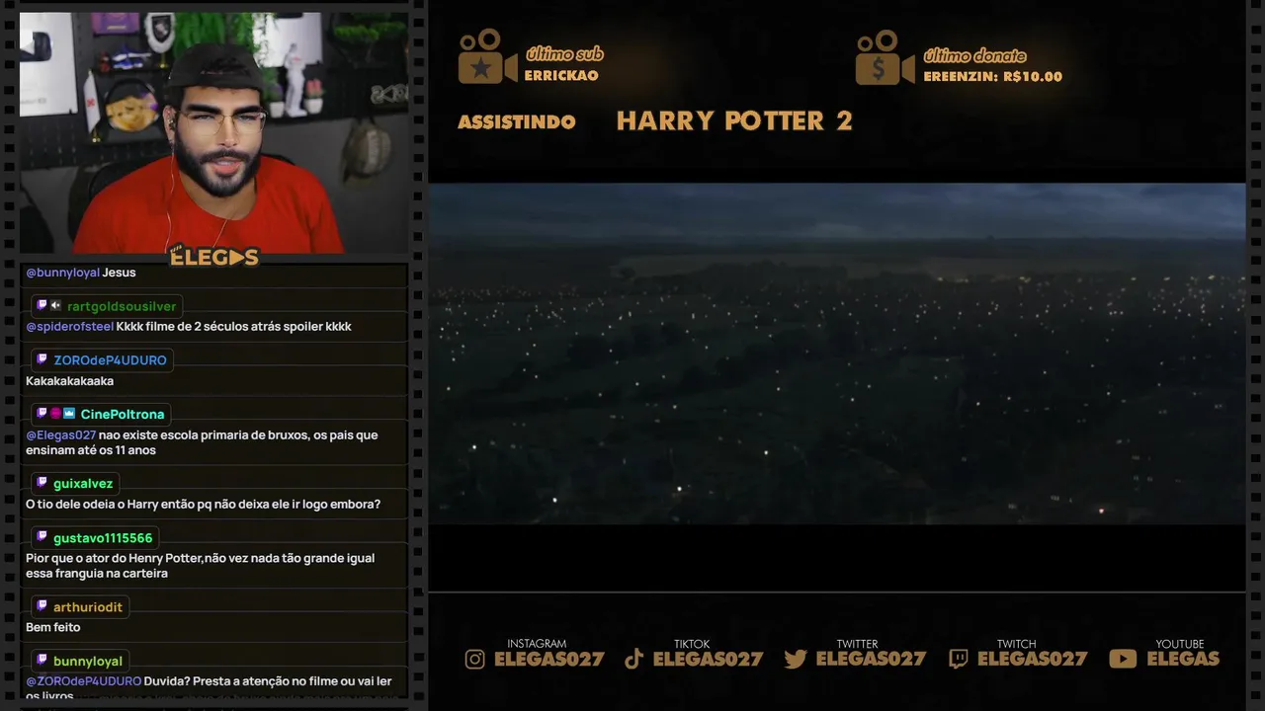This screenshot has height=711, width=1265.
Task: Select the rartgoldsousilver username in chat
Action: 122,306
